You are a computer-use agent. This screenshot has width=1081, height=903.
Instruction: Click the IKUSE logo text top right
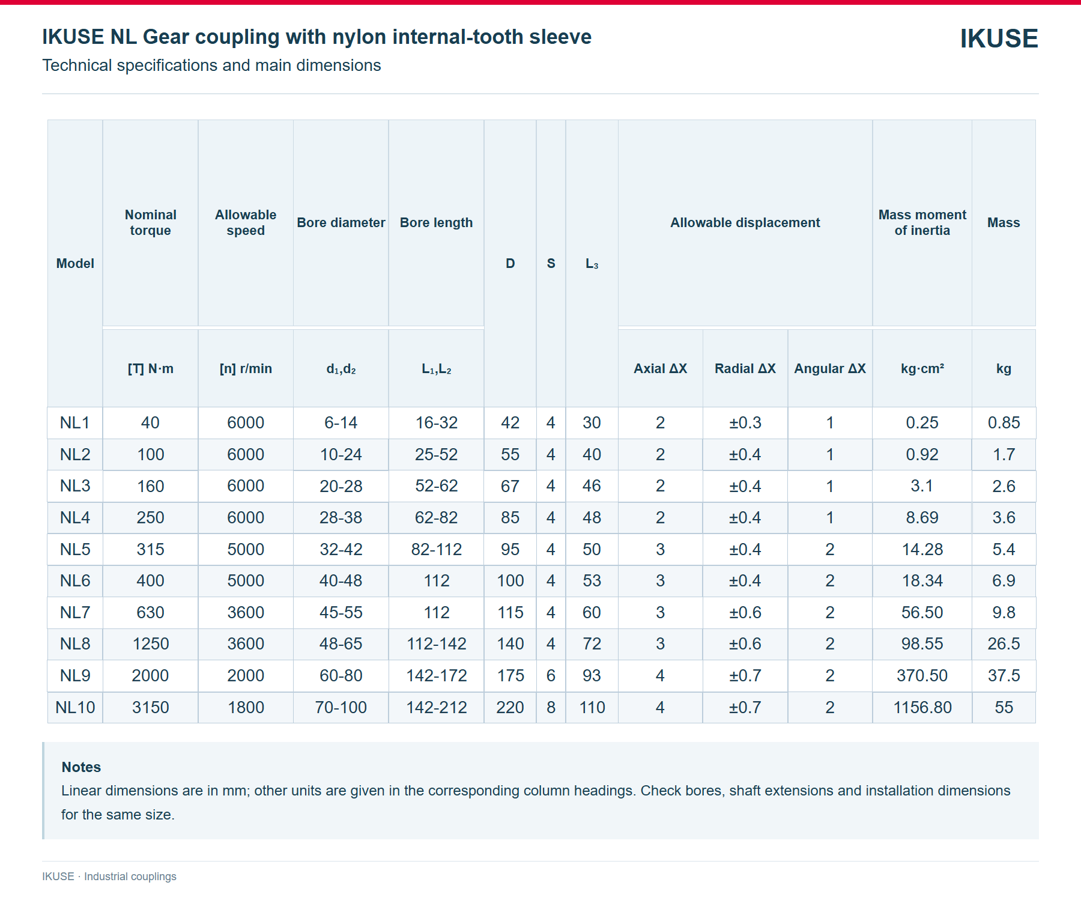click(999, 38)
